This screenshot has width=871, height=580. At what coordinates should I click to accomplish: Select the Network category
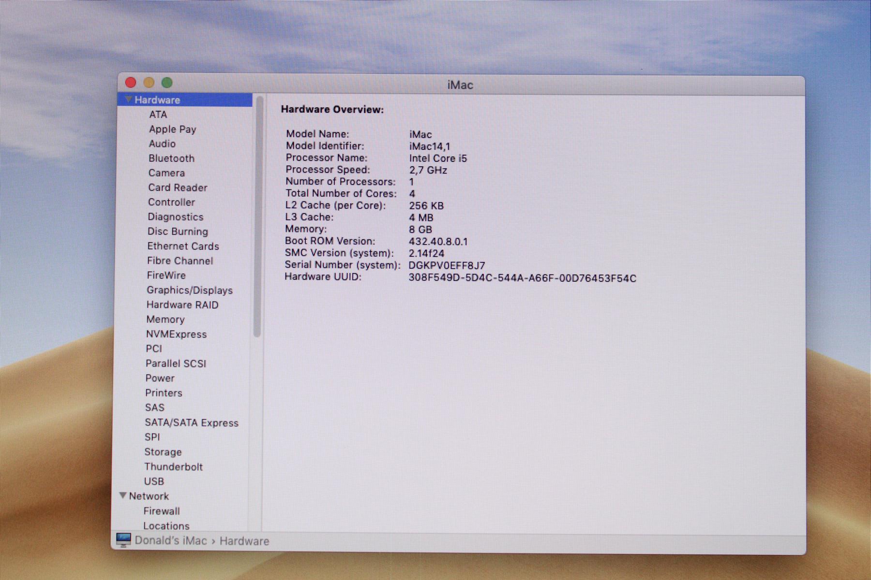click(149, 496)
